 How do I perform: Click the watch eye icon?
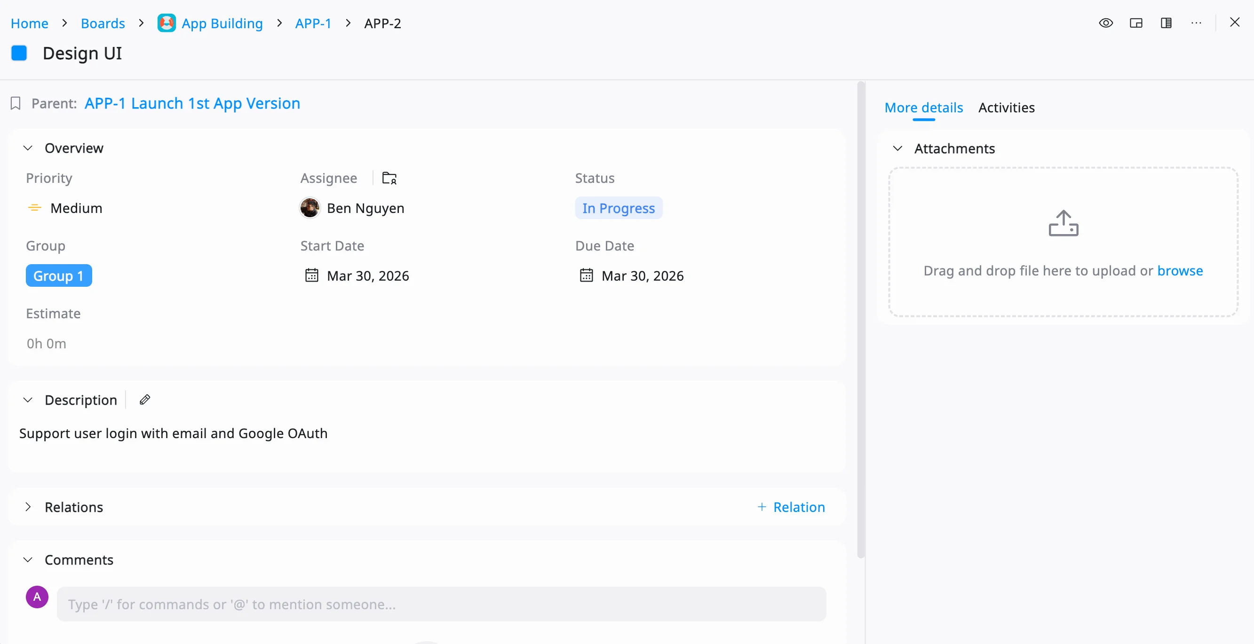coord(1105,23)
